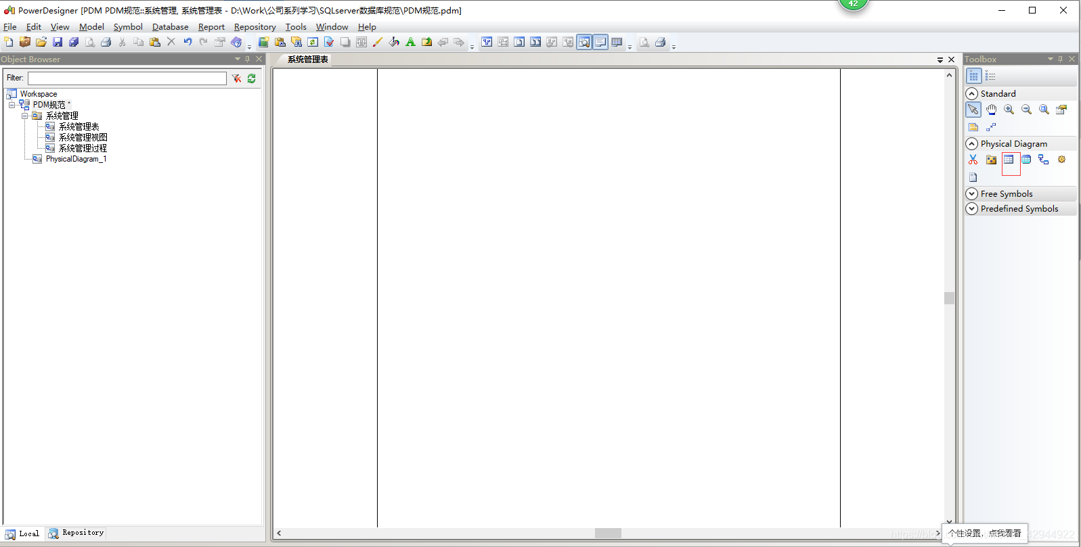Select the 系统管理表 diagram tab
This screenshot has height=547, width=1081.
[x=308, y=60]
